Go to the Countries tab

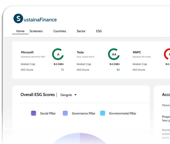(x=60, y=31)
